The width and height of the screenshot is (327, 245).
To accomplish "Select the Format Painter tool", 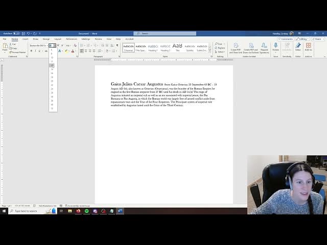I will (x=18, y=52).
